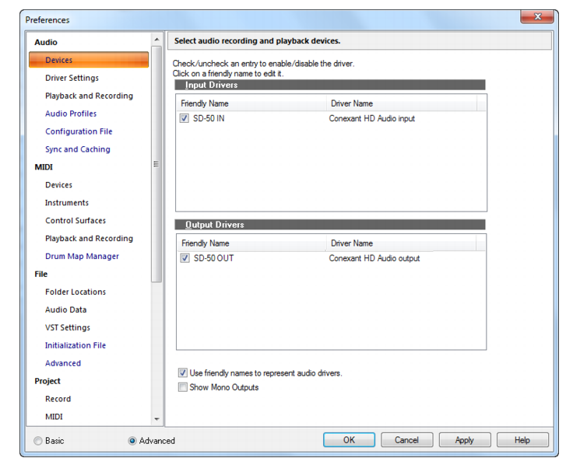This screenshot has width=566, height=465.
Task: Select the Advanced radio button
Action: click(x=132, y=440)
